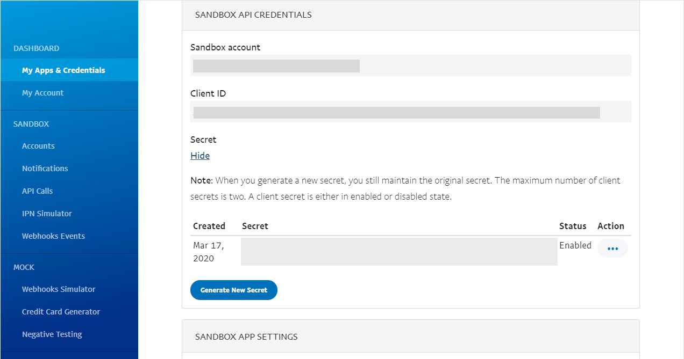
Task: Go to My Account page
Action: click(x=42, y=92)
